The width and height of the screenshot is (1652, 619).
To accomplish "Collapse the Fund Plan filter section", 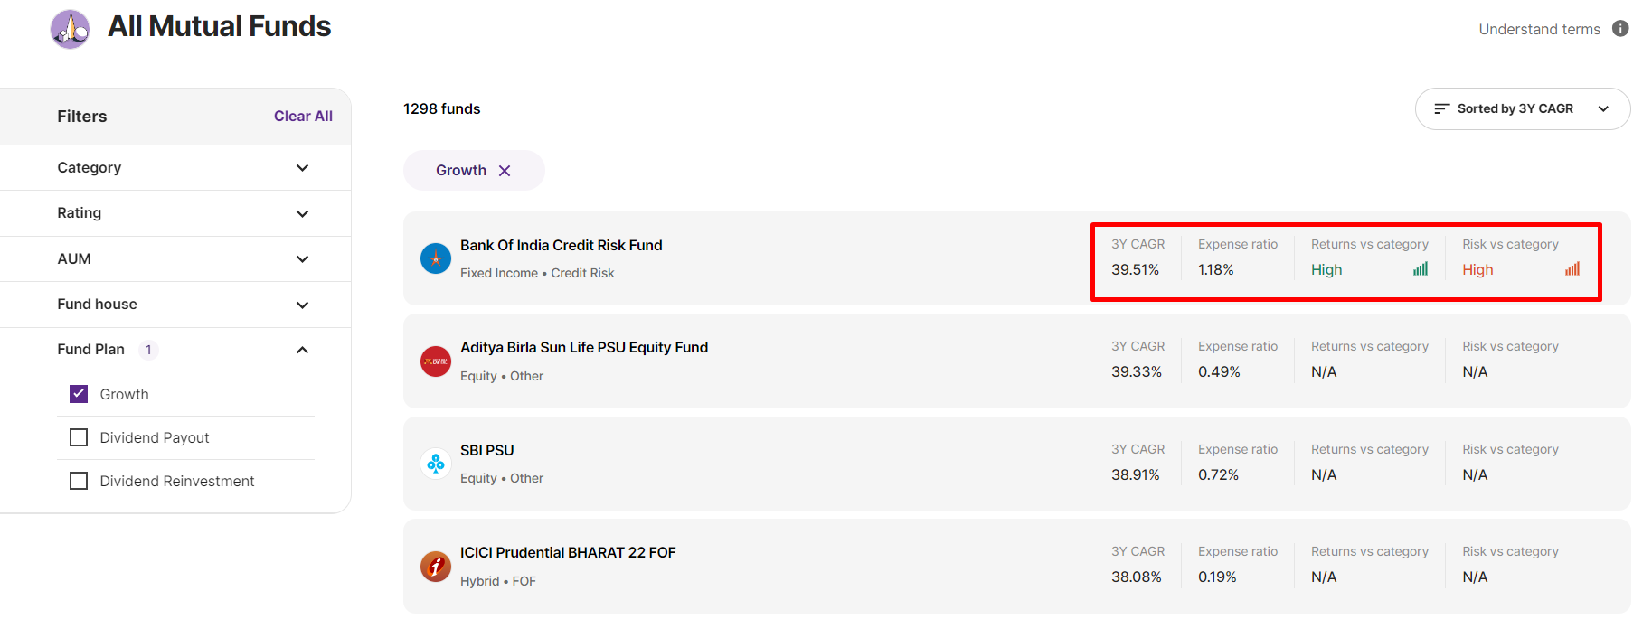I will (302, 350).
